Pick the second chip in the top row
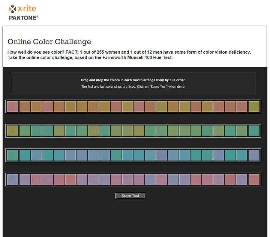 (x=25, y=106)
